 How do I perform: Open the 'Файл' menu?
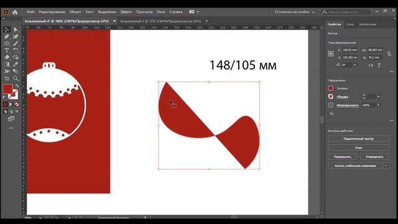30,12
